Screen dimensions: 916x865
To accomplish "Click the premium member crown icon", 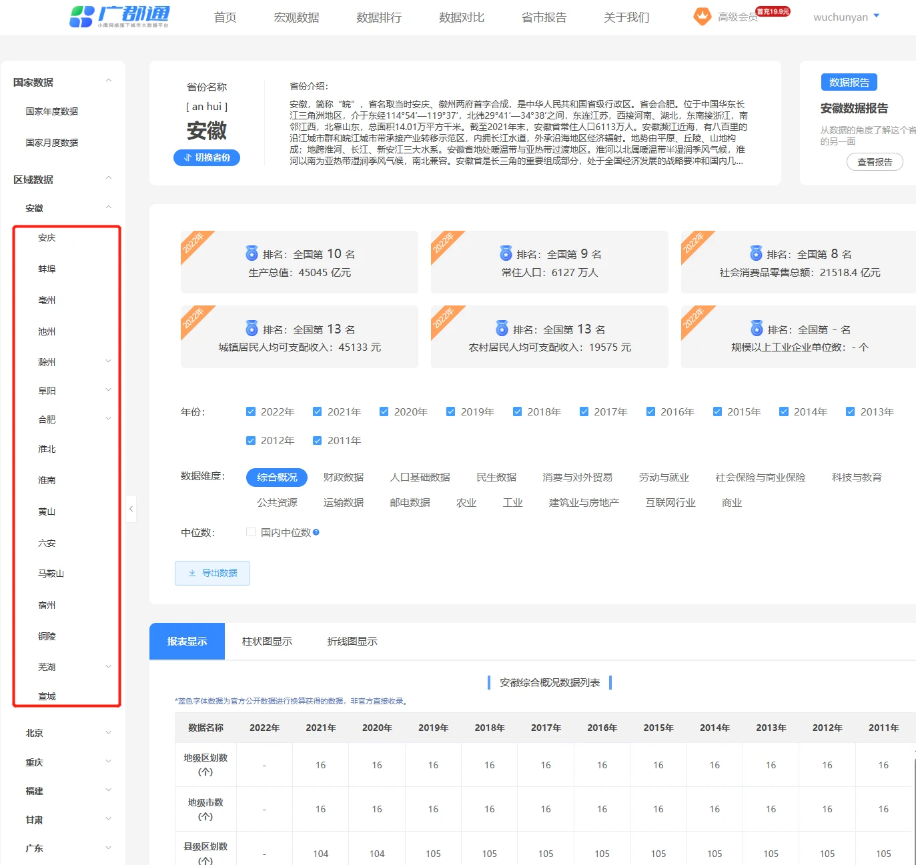I will point(703,17).
